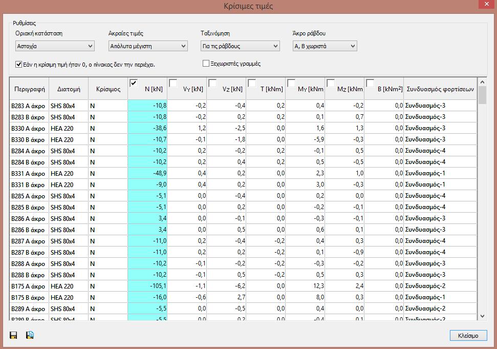Click the My value 8,0 cell

pos(305,297)
